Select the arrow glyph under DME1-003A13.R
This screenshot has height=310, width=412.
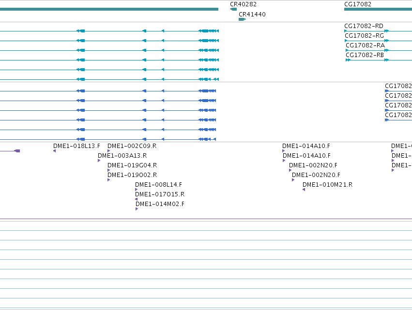click(x=99, y=161)
